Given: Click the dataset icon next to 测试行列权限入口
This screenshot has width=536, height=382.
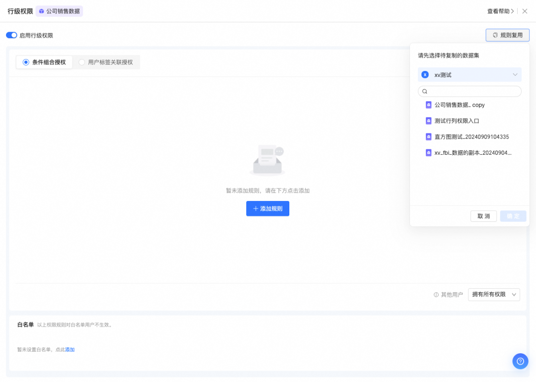Looking at the screenshot, I should [429, 121].
